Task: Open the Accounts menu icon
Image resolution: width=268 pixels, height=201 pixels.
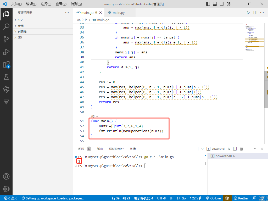Action: point(6,176)
